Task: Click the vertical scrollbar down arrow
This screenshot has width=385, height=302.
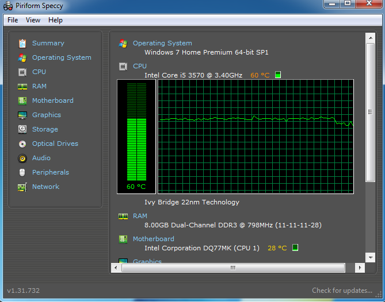Action: pos(370,258)
